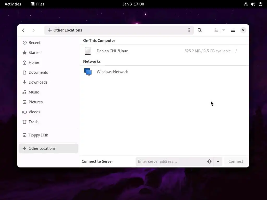Open the hamburger main menu
Screen dimensions: 267x200
233,30
